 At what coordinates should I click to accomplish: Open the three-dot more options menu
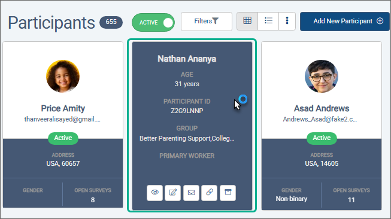click(x=287, y=21)
